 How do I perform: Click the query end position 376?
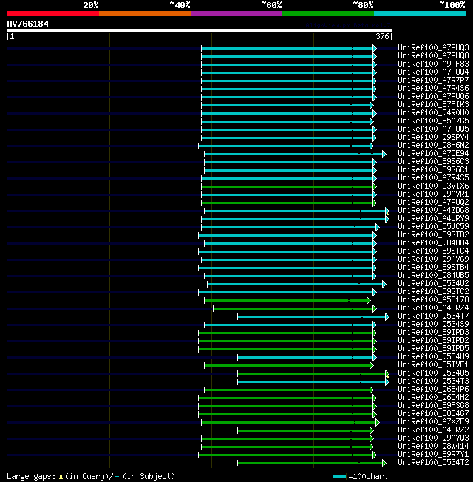pyautogui.click(x=382, y=36)
